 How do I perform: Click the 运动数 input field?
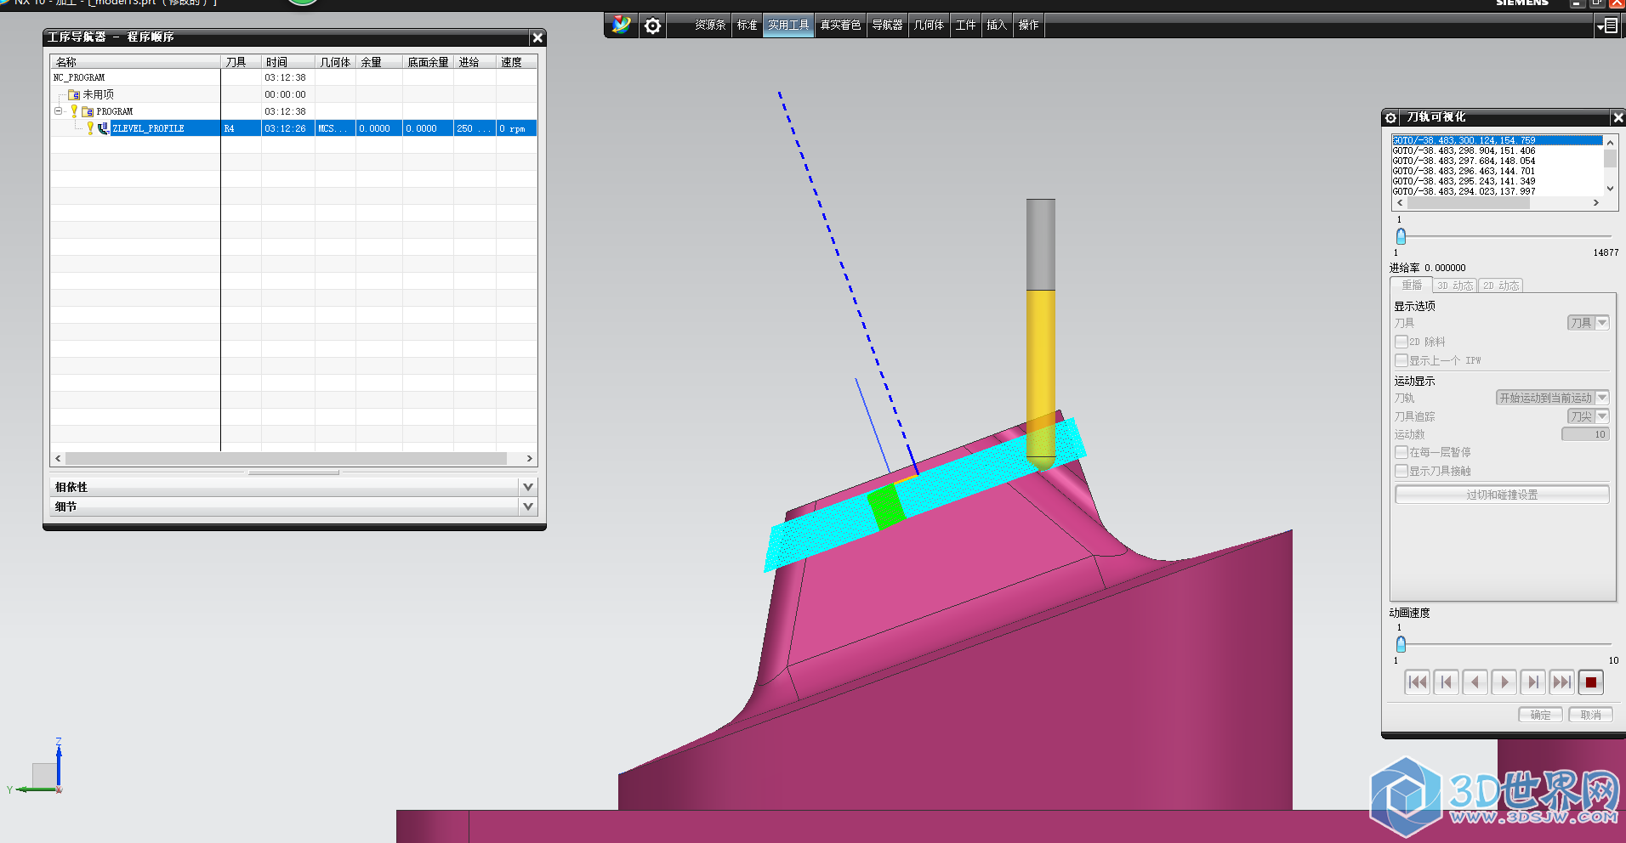point(1585,434)
